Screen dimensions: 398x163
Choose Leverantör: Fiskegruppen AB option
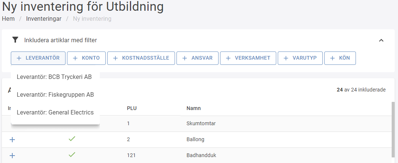55,95
